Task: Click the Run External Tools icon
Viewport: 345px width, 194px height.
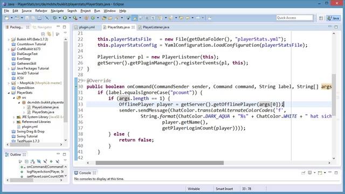Action: coord(75,18)
